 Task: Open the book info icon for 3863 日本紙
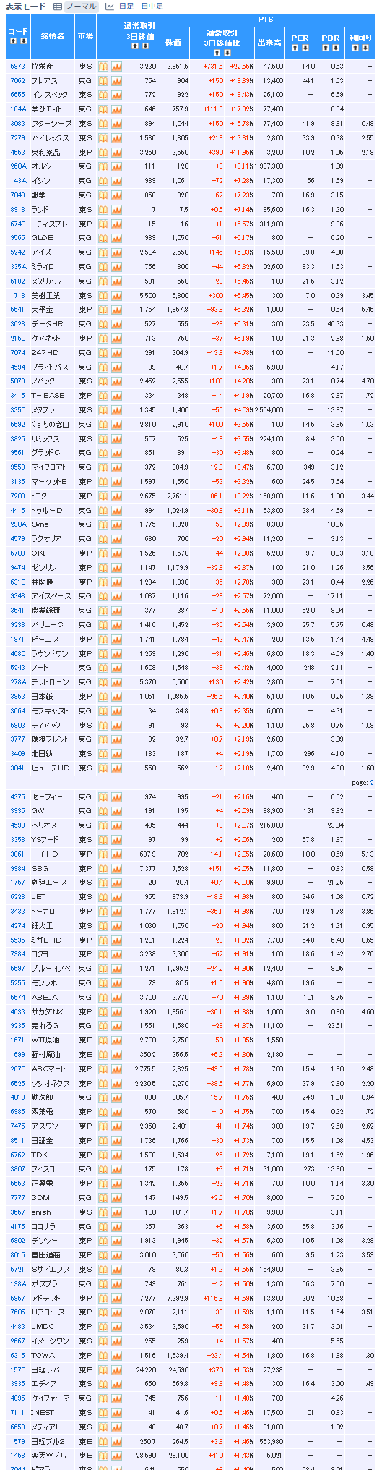(x=103, y=697)
